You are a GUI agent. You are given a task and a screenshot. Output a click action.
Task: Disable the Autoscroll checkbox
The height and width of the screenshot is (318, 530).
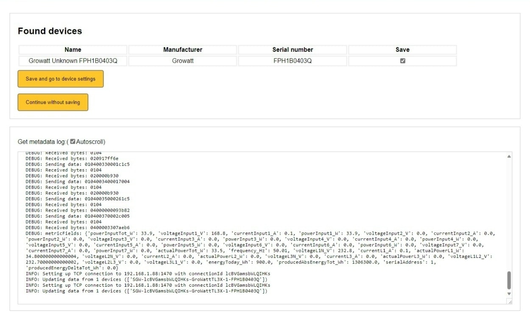pos(73,141)
